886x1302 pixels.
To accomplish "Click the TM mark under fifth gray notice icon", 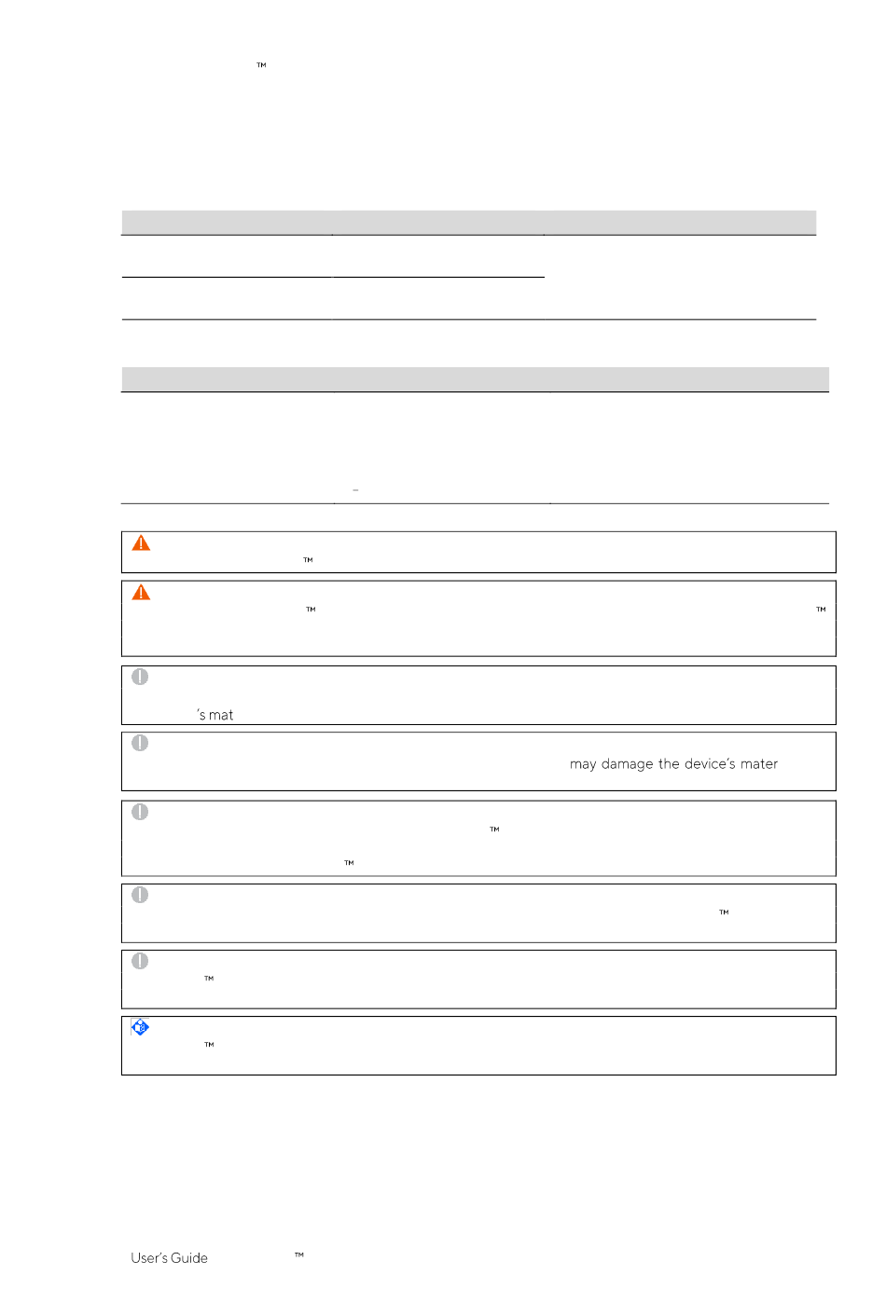I will (209, 979).
